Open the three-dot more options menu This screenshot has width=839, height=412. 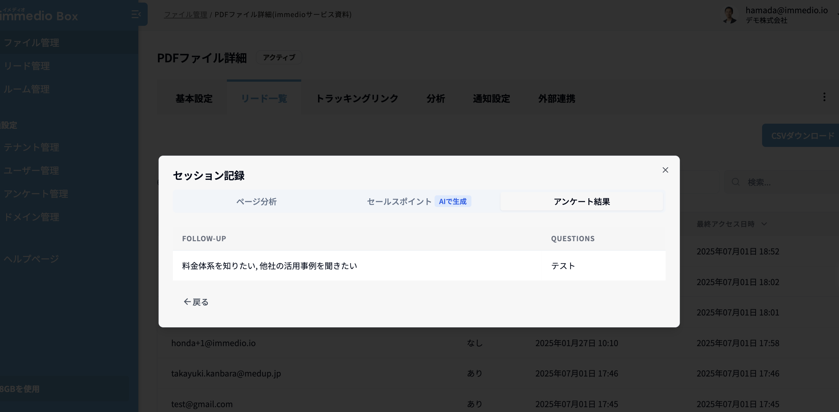tap(824, 97)
